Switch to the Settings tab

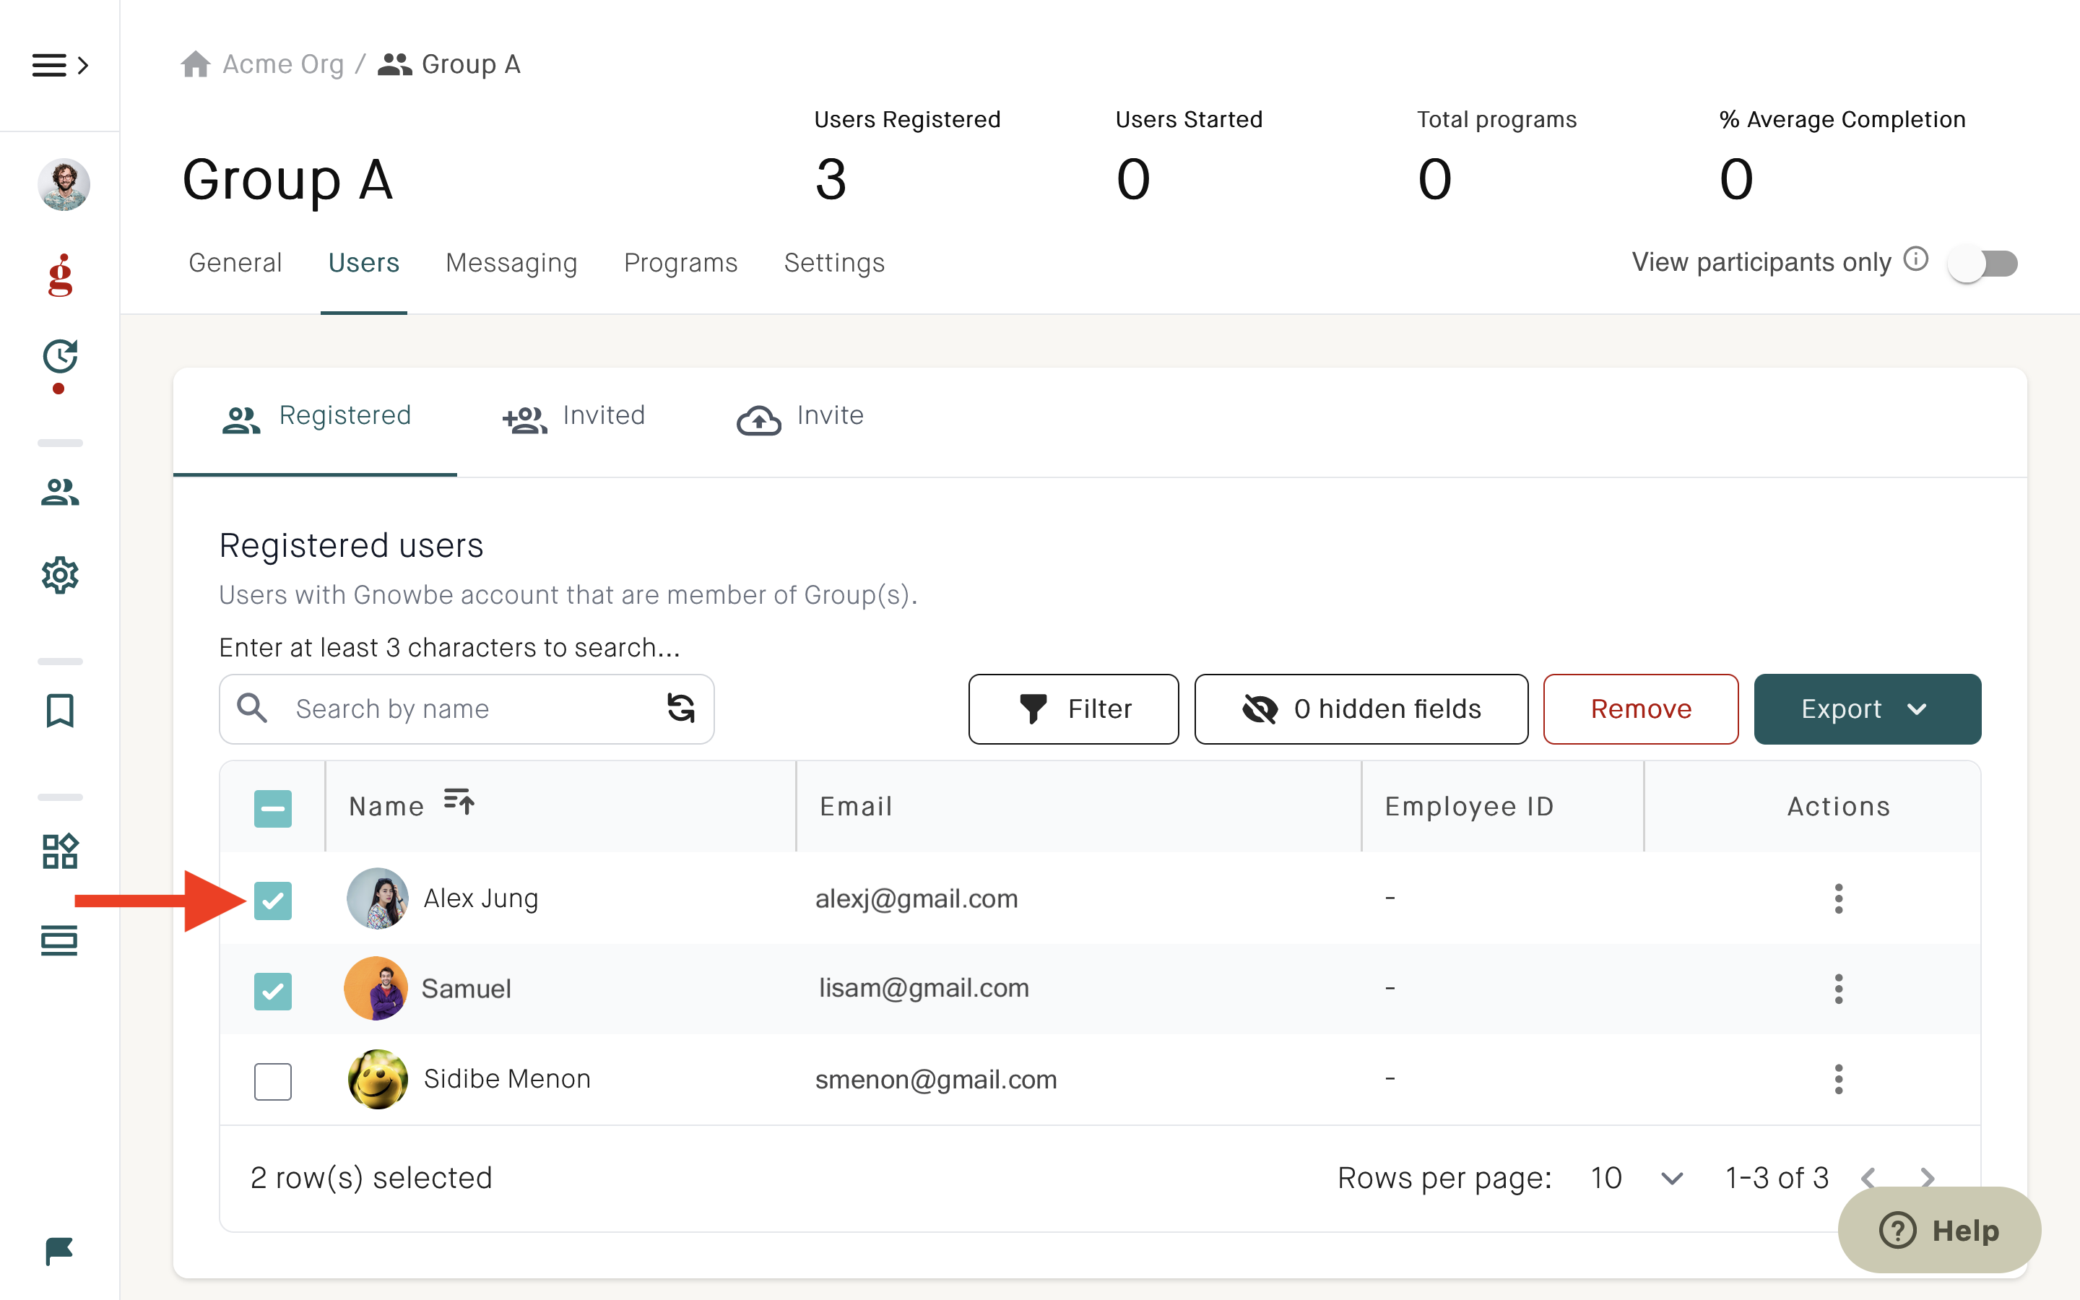tap(833, 262)
